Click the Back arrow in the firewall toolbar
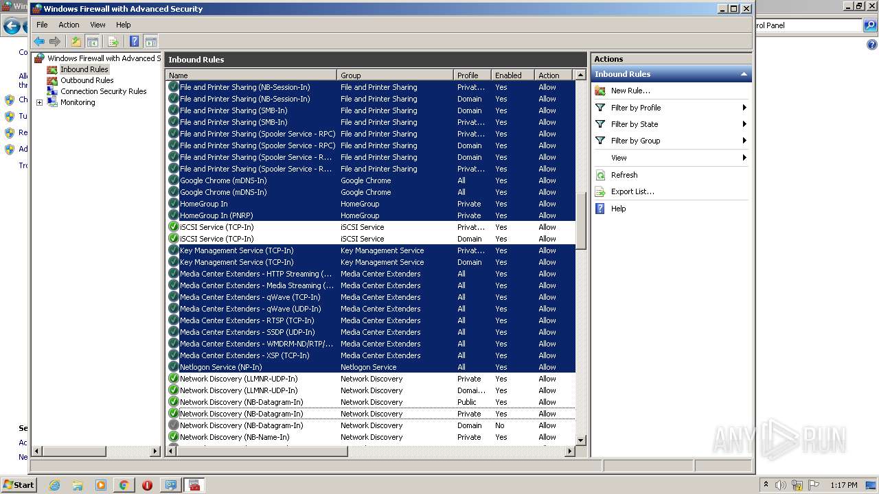879x494 pixels. coord(39,42)
